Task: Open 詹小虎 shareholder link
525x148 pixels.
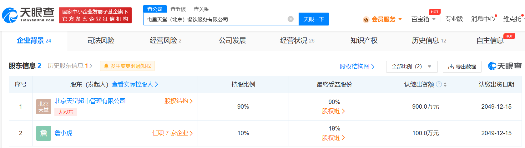Action: (63, 133)
